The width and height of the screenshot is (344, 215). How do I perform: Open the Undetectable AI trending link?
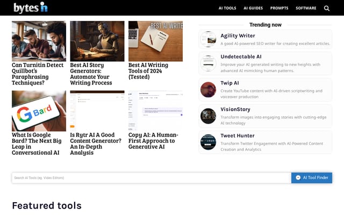point(241,56)
